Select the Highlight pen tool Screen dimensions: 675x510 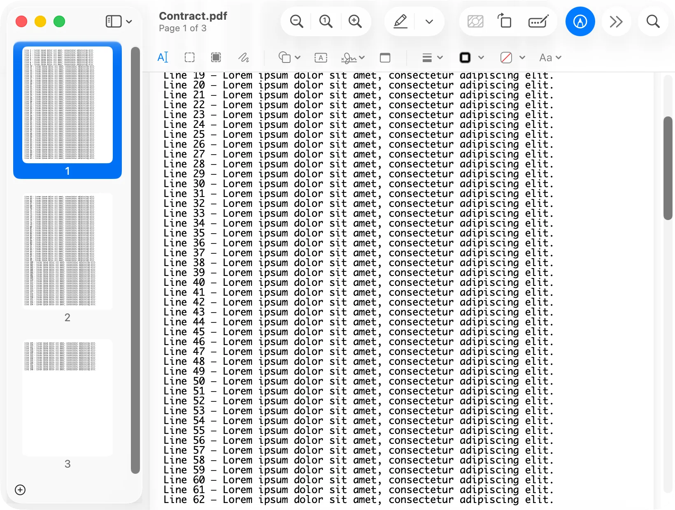tap(400, 21)
